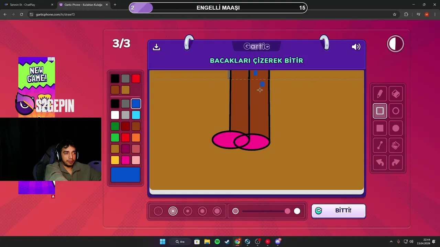Pick the light pink color swatch

(136, 160)
